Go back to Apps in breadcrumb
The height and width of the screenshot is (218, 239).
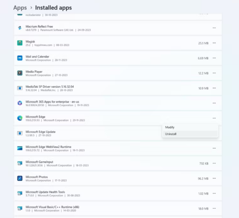point(20,8)
